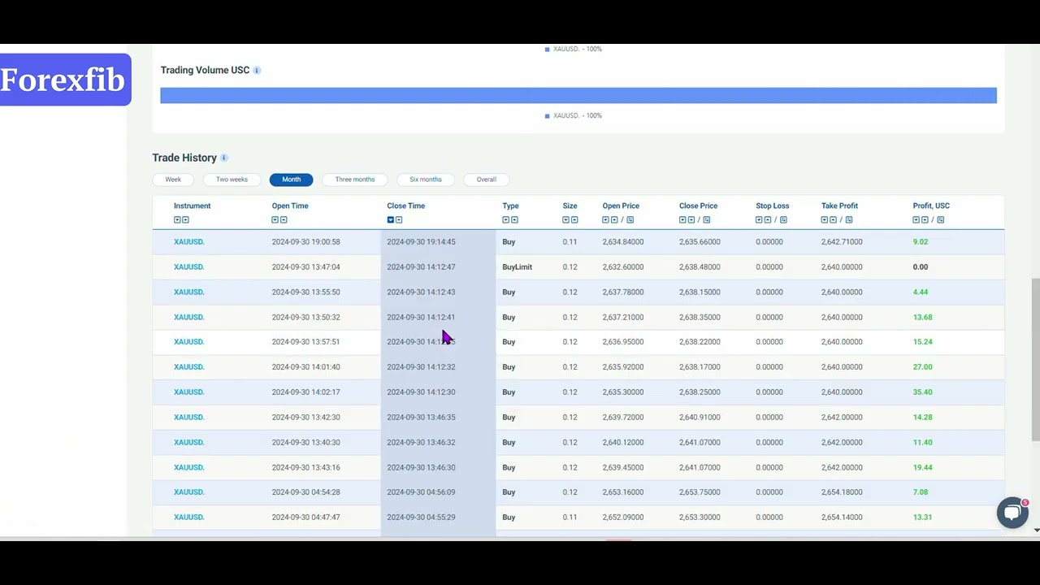Open XAUUSD link in BuyLimit row
Image resolution: width=1040 pixels, height=585 pixels.
tap(188, 267)
